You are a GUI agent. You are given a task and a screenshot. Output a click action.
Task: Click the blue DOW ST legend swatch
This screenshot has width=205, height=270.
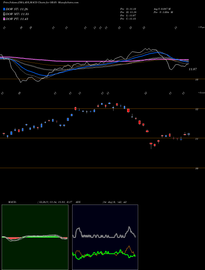coord(4,9)
